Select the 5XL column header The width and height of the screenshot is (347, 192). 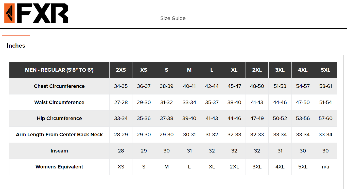coord(325,70)
